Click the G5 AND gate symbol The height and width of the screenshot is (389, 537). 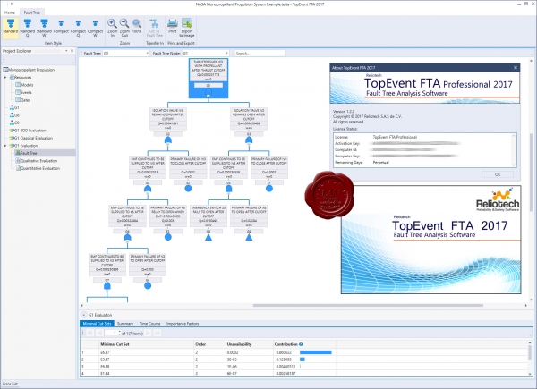pos(229,189)
